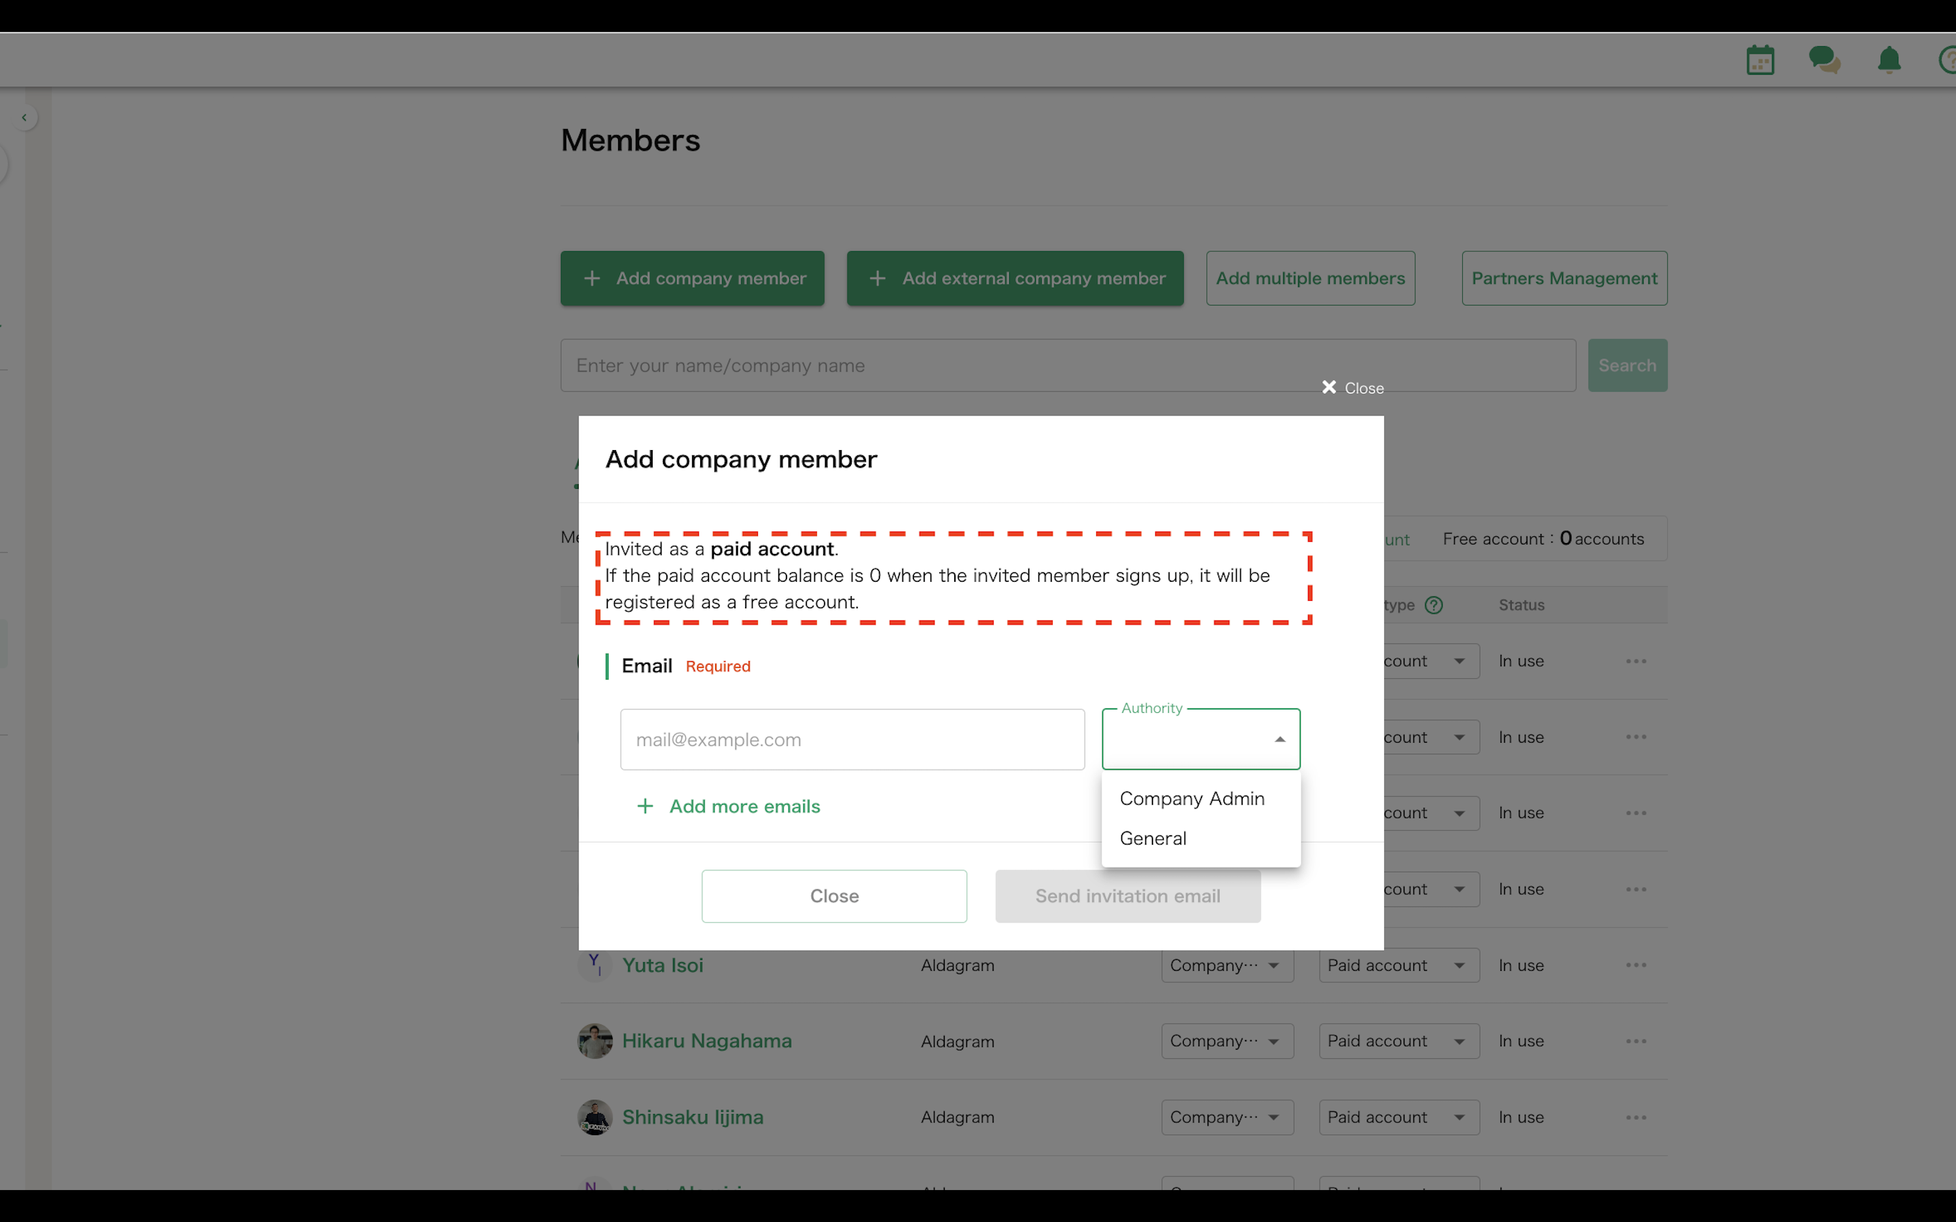This screenshot has width=1956, height=1222.
Task: Open the calendar icon in header
Action: tap(1760, 60)
